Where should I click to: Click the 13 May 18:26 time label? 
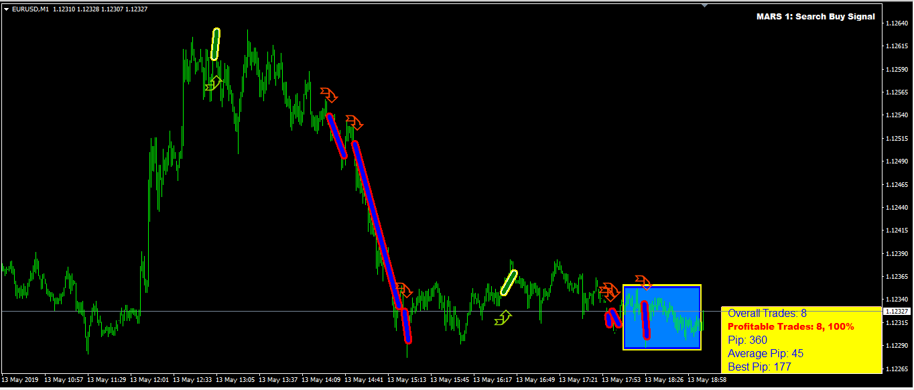tap(664, 380)
